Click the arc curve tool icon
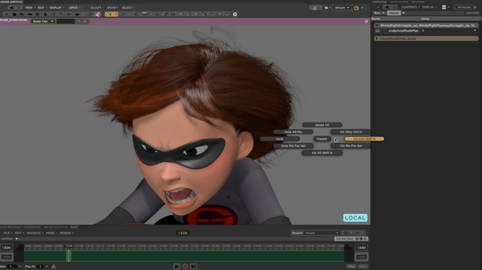 pos(61,14)
